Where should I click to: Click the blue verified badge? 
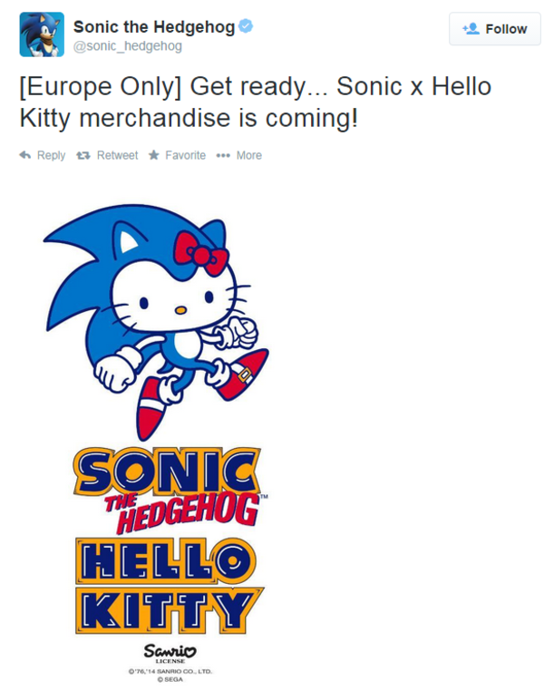(246, 26)
